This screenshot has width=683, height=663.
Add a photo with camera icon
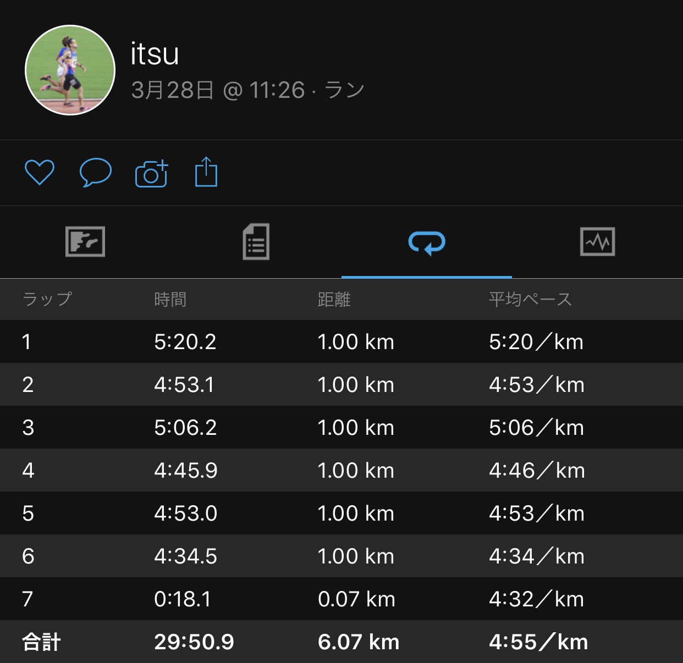pyautogui.click(x=151, y=174)
